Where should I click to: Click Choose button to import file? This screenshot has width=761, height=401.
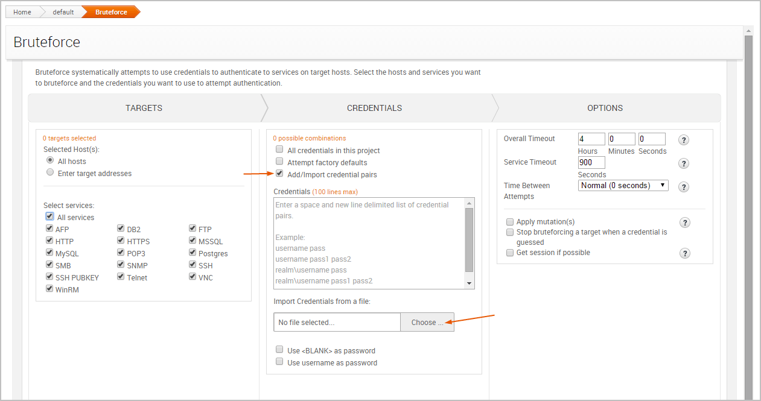tap(427, 322)
